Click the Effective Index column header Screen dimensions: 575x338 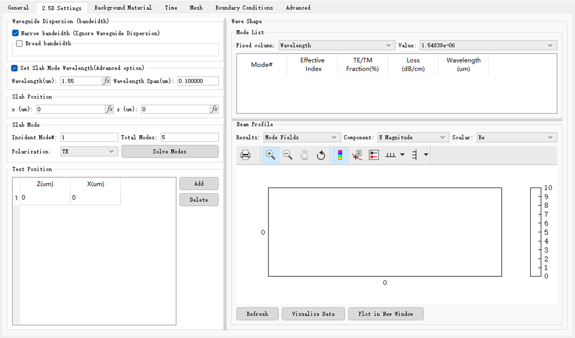tap(312, 65)
